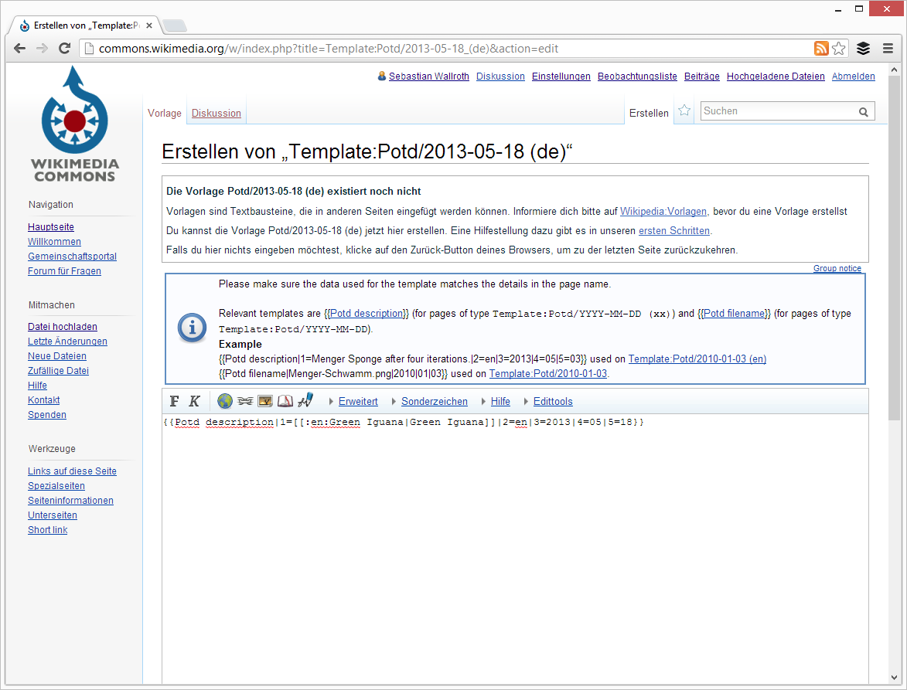This screenshot has width=907, height=690.
Task: Expand the Erweitert toolbar section
Action: (x=357, y=402)
